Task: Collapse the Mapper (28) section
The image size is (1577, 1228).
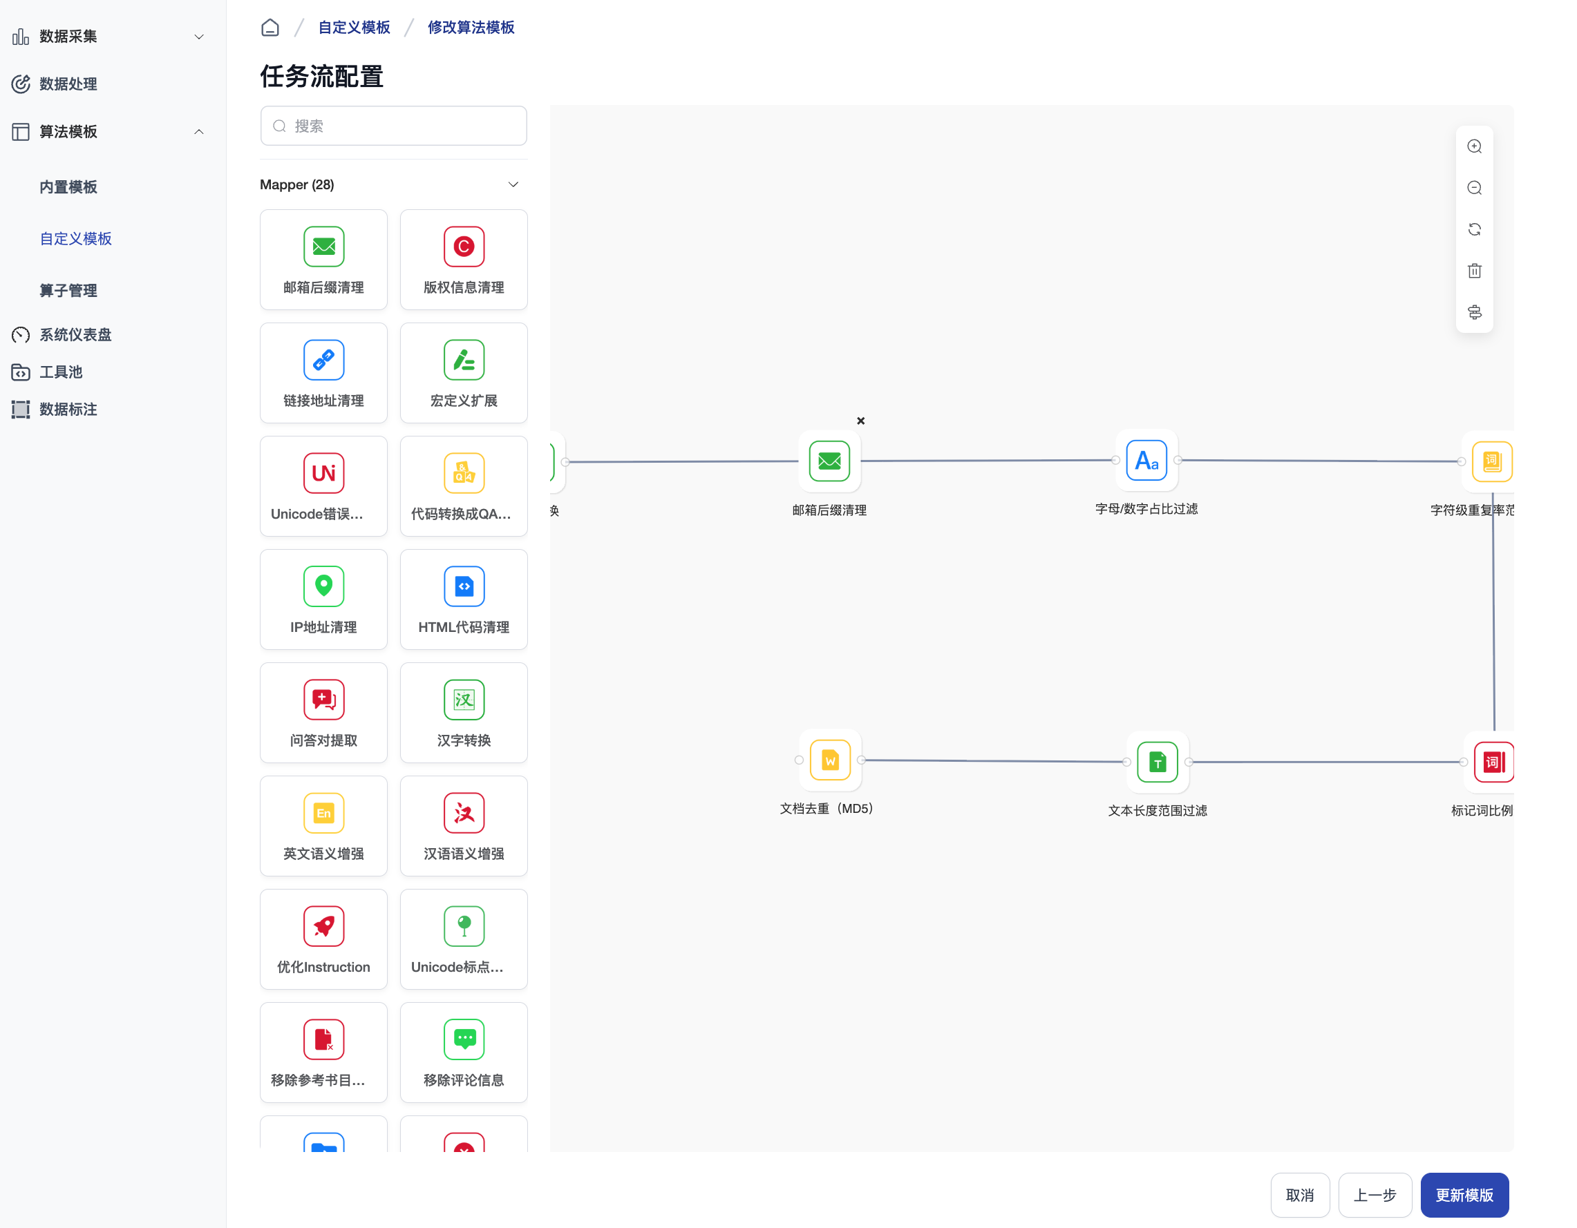Action: [x=513, y=184]
